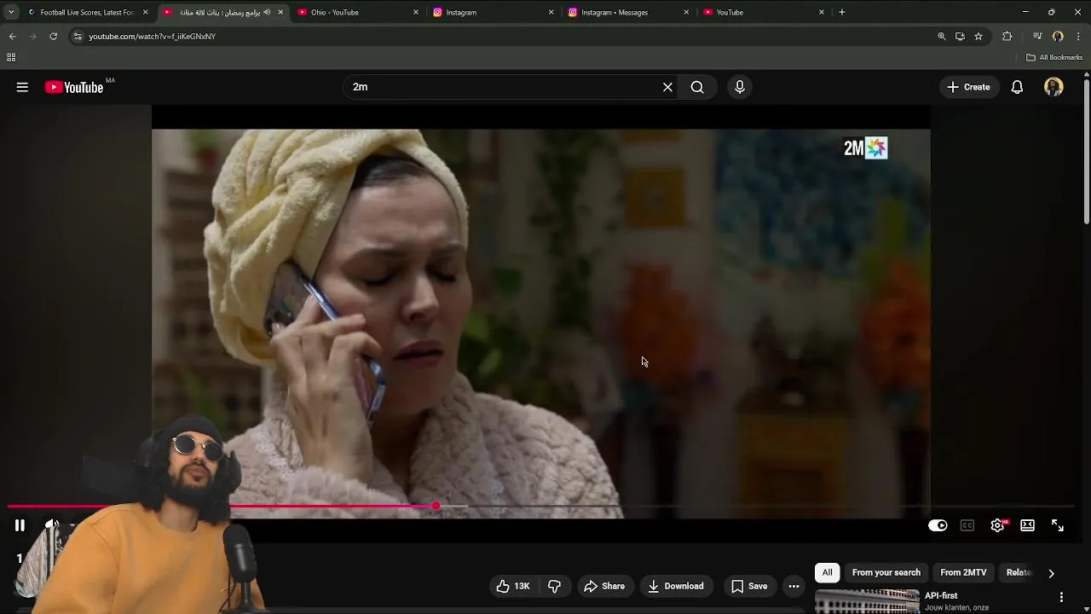The height and width of the screenshot is (614, 1091).
Task: Open the API-first video thumbnail
Action: pos(867,601)
